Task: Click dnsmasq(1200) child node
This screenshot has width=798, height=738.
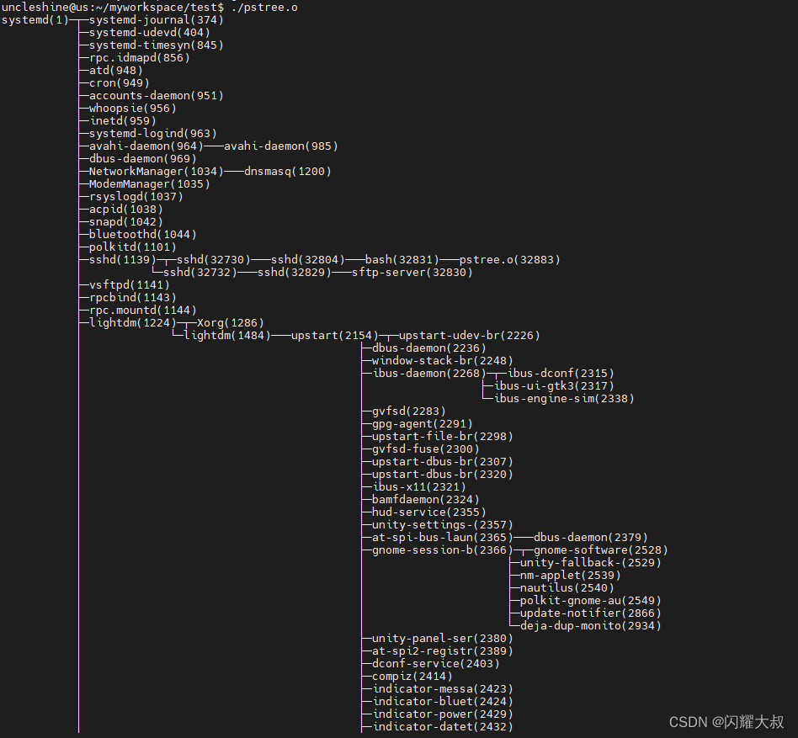Action: coord(288,172)
